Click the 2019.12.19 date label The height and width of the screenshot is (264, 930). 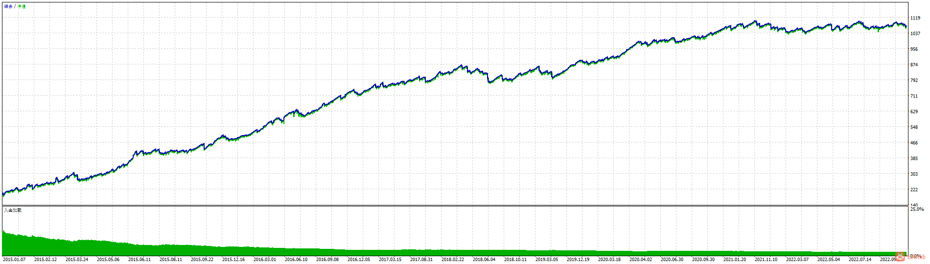tap(578, 260)
